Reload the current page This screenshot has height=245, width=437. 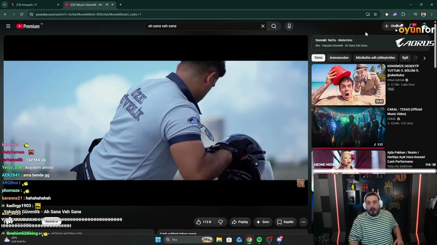coord(22,14)
